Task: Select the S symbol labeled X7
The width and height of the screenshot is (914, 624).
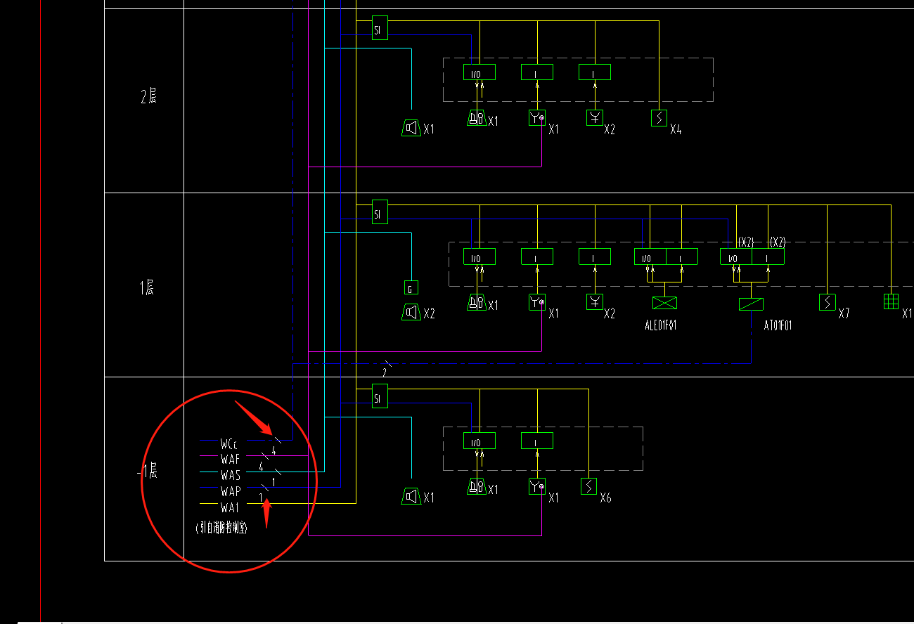Action: 828,302
